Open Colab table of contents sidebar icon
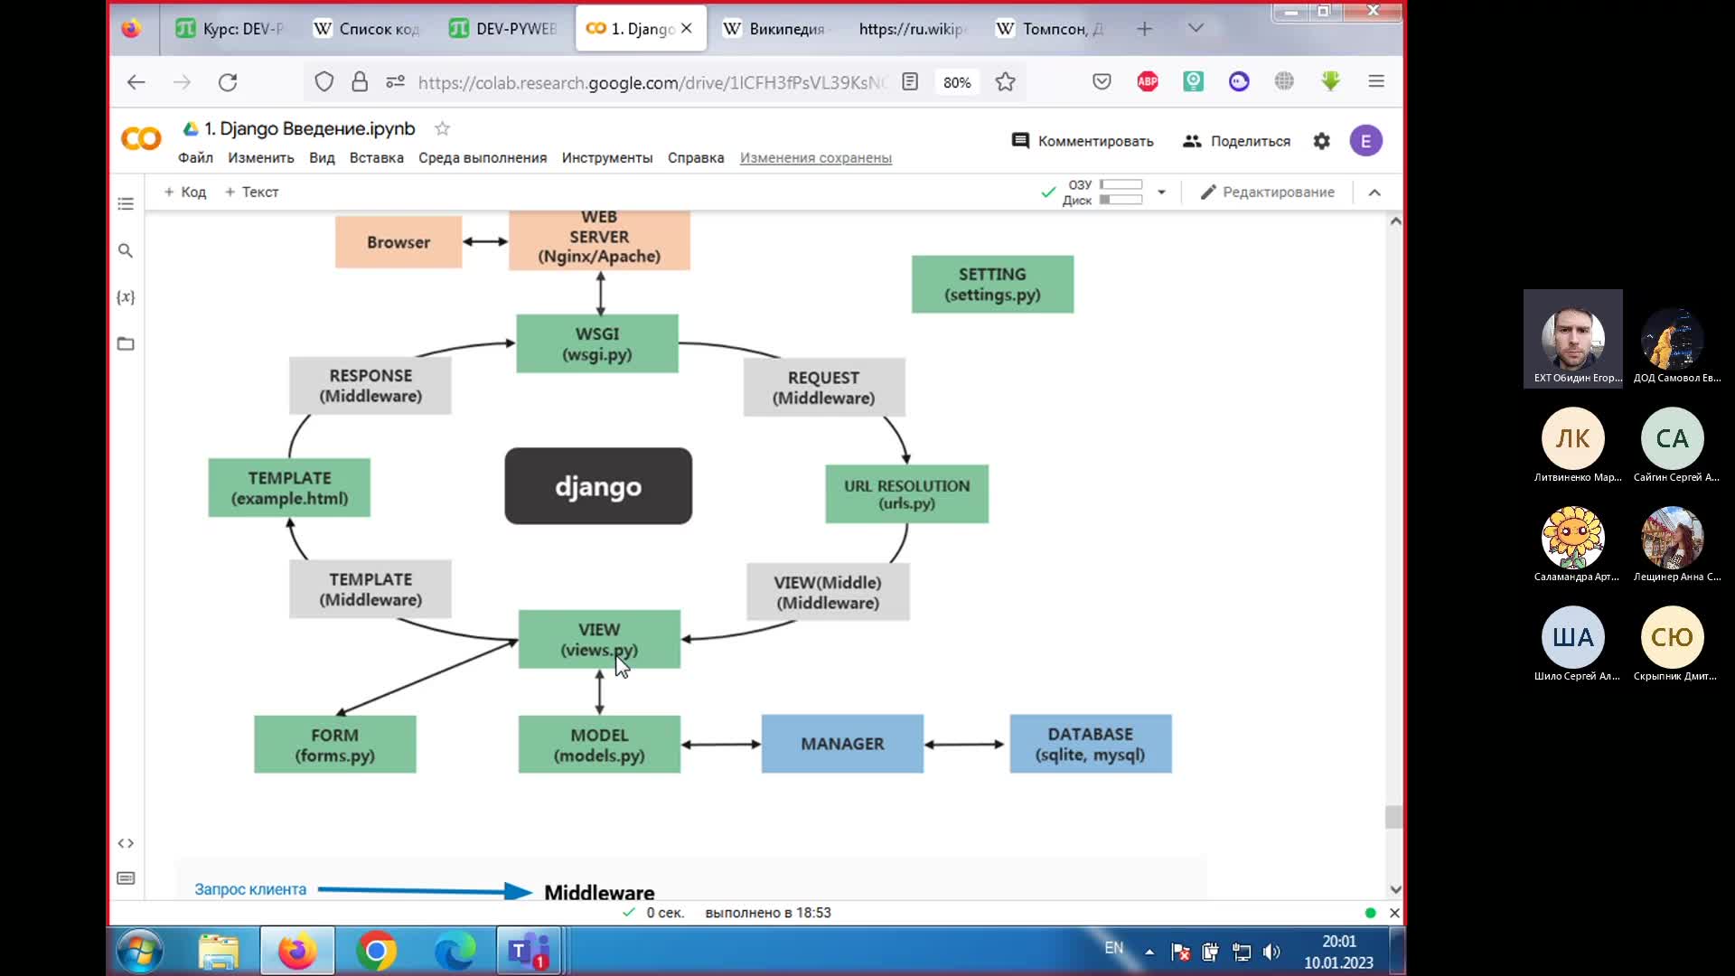The image size is (1735, 976). coord(126,204)
